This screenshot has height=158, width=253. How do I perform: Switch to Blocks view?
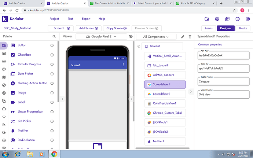[243, 28]
